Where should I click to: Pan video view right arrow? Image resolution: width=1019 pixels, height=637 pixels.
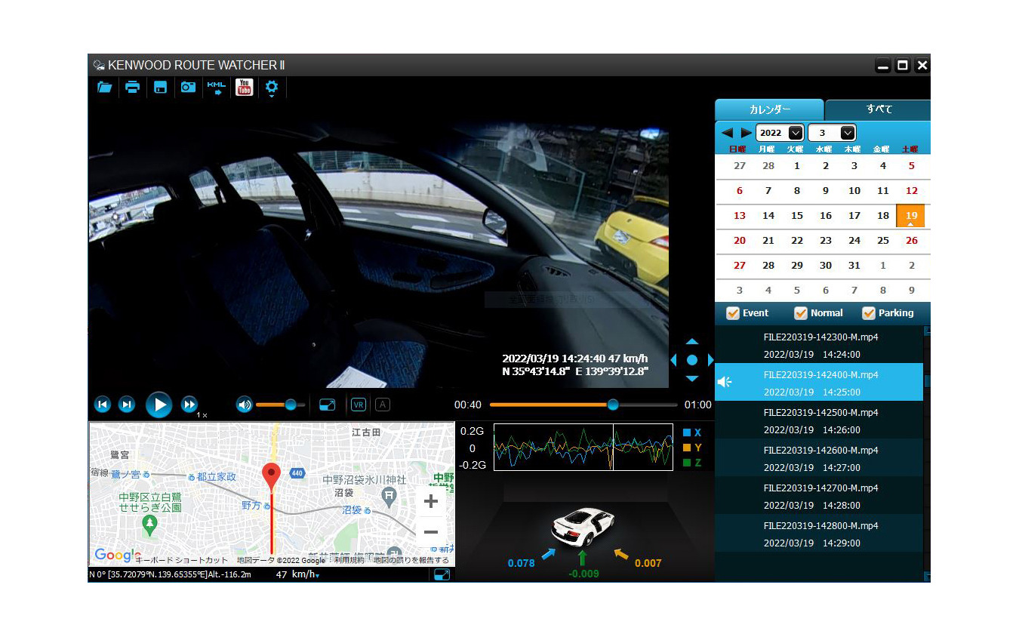(710, 361)
